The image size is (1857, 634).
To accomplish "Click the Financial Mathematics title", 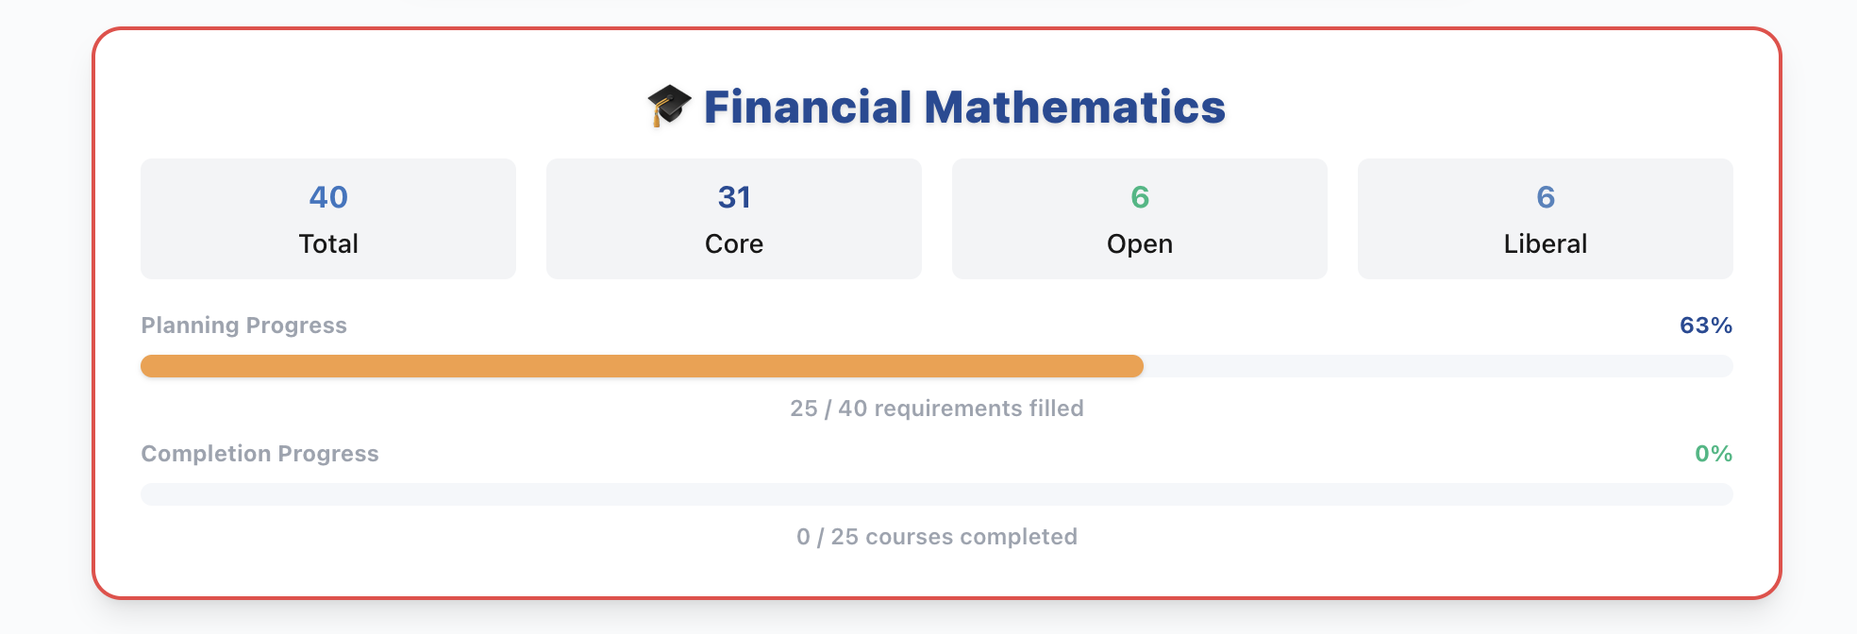I will [964, 108].
